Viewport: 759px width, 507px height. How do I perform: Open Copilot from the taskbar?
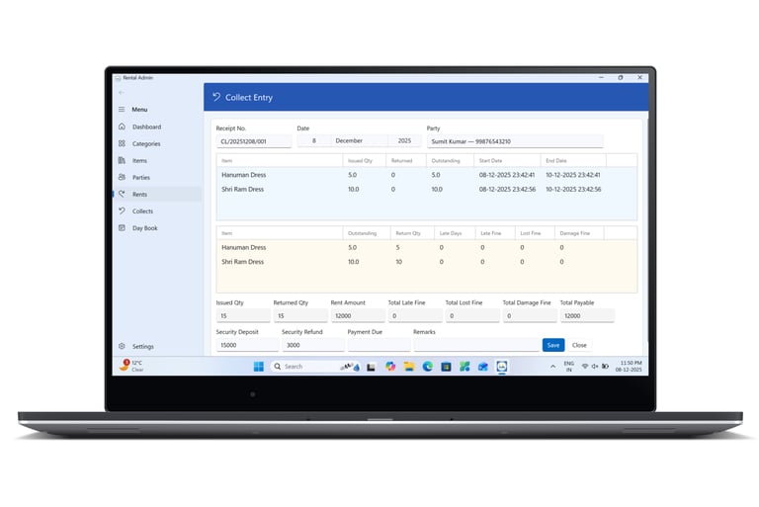point(390,367)
